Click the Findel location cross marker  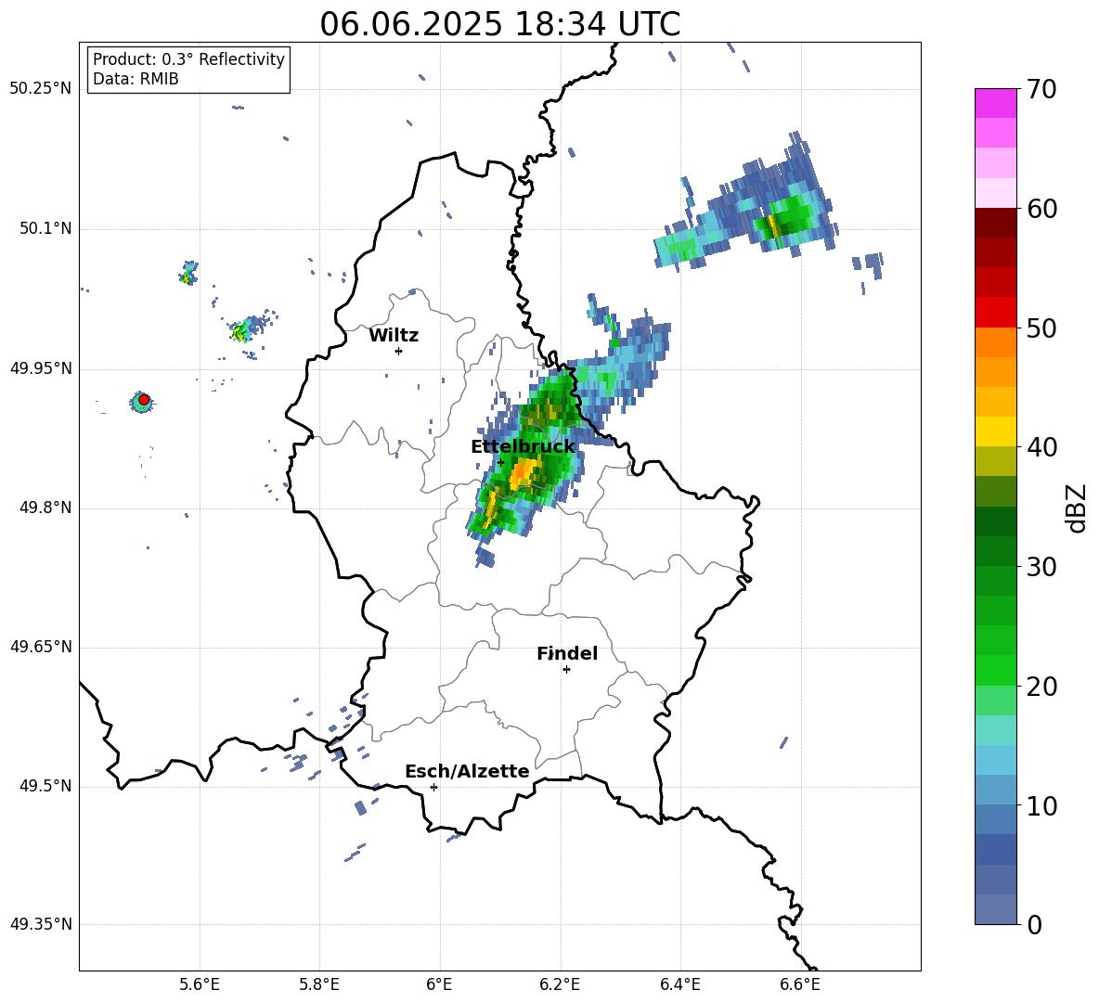pos(566,670)
